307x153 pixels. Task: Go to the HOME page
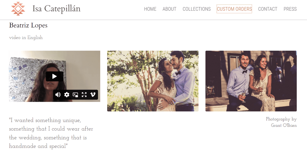pos(150,9)
